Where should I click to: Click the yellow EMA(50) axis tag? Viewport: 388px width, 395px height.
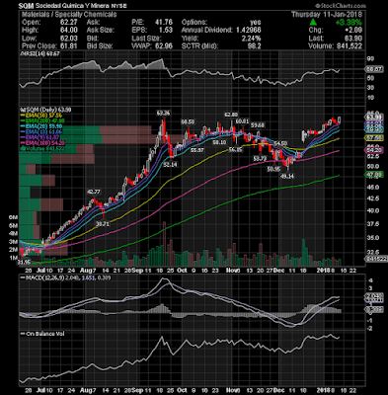[x=374, y=138]
